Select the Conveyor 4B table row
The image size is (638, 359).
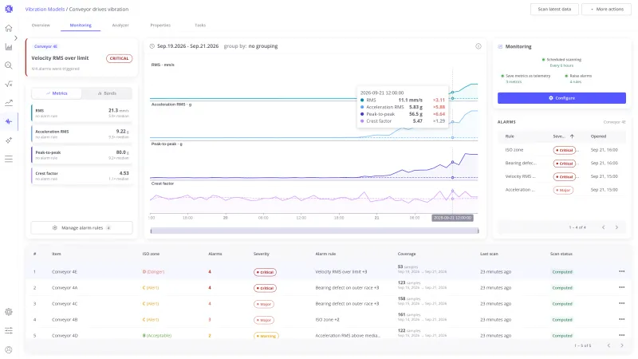tap(328, 320)
